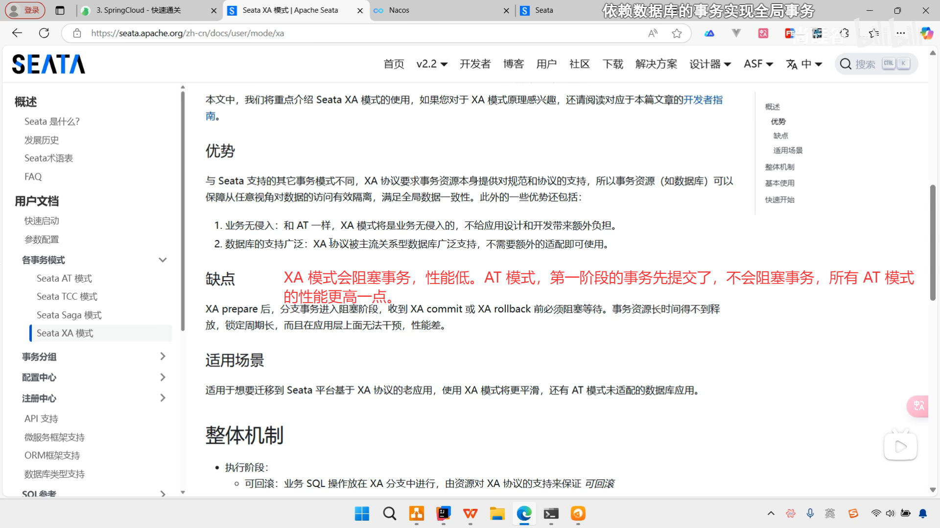Expand the ASF dropdown menu
This screenshot has width=940, height=528.
click(x=758, y=64)
